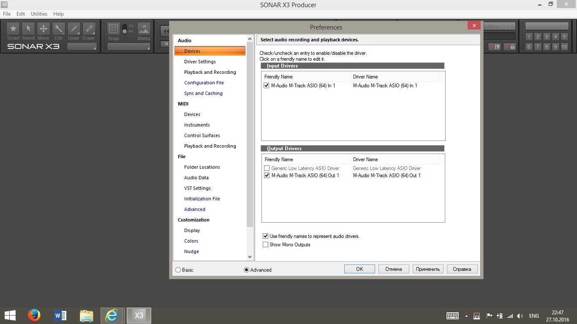Click the ENG input language indicator
The width and height of the screenshot is (577, 324).
coord(534,316)
